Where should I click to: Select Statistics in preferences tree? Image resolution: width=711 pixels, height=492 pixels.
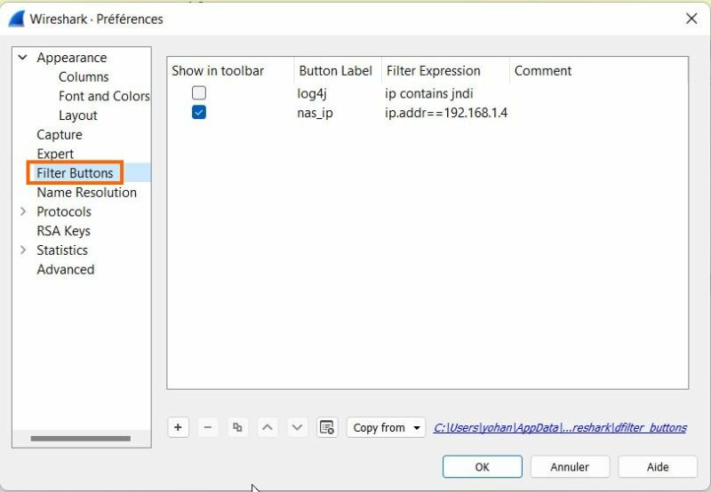point(62,250)
